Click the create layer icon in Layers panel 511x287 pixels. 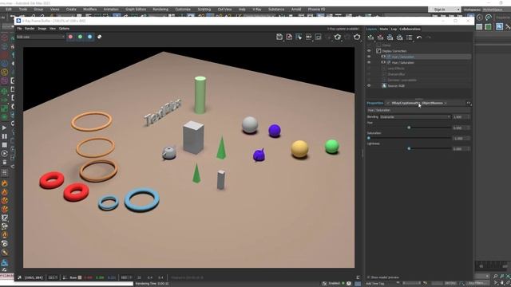370,37
